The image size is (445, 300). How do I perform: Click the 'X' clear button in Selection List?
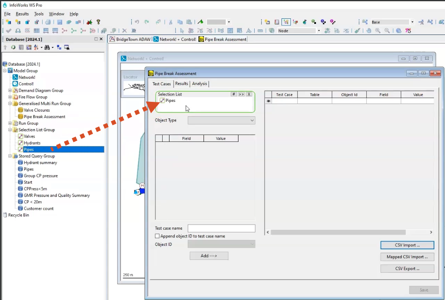point(249,94)
